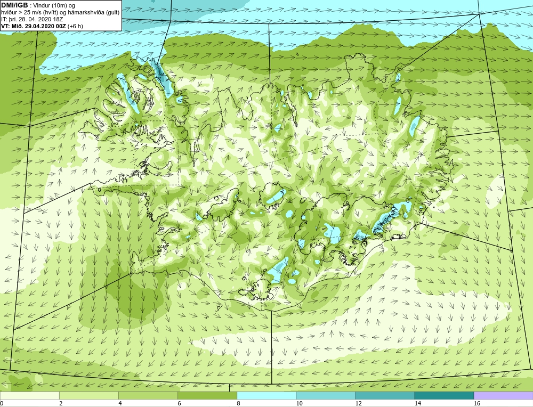Click the 6–8 m/s dark green legend swatch
This screenshot has height=407, width=533.
pos(207,395)
